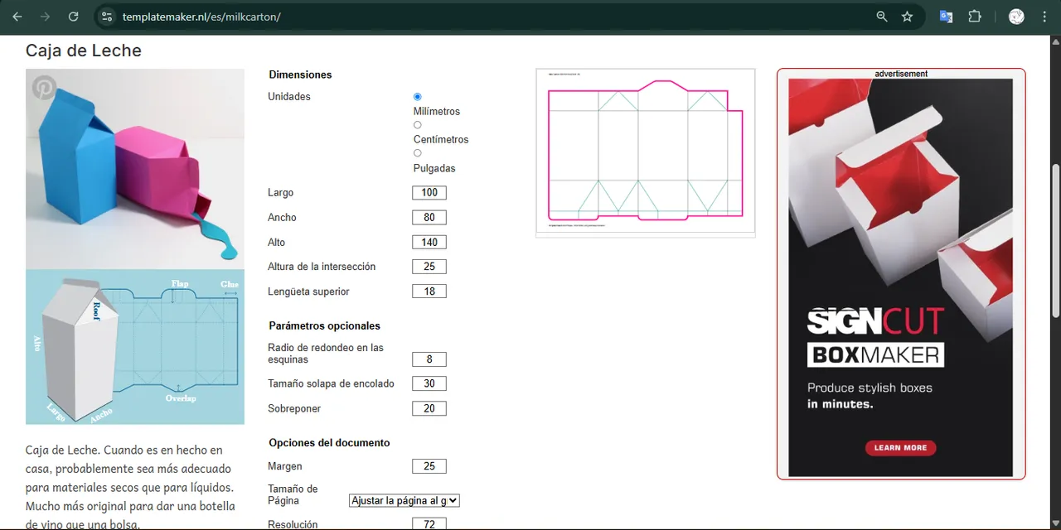Open the browser profile avatar
The image size is (1061, 530).
(1016, 17)
